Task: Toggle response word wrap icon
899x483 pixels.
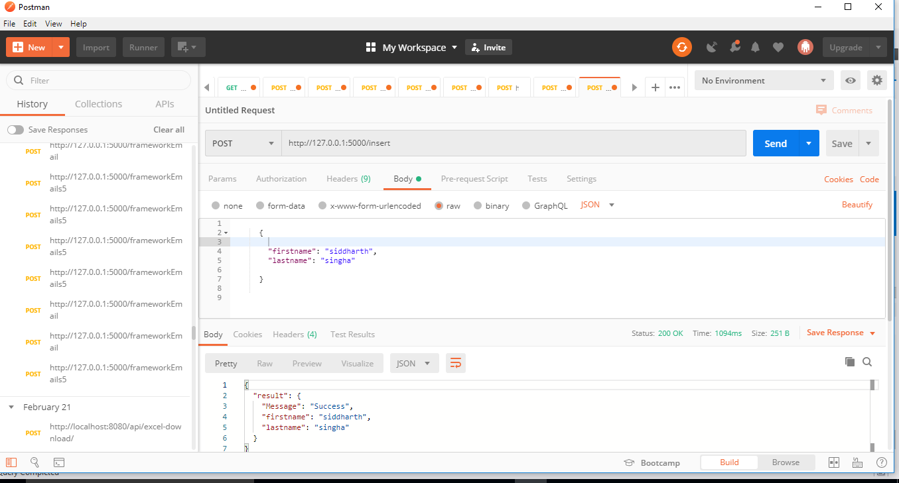Action: point(456,363)
